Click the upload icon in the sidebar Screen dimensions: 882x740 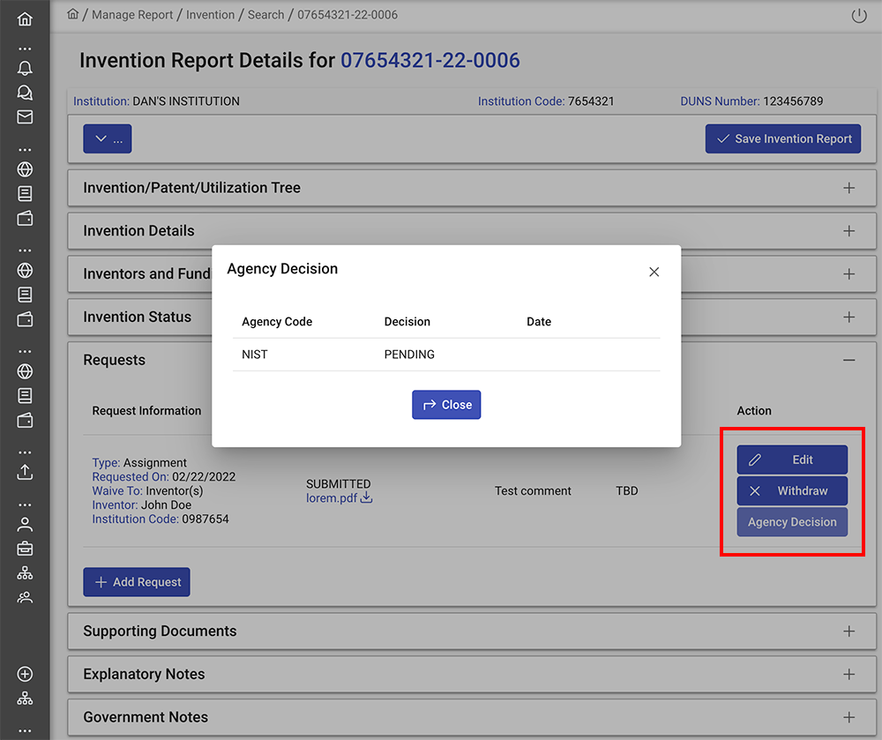click(x=25, y=472)
